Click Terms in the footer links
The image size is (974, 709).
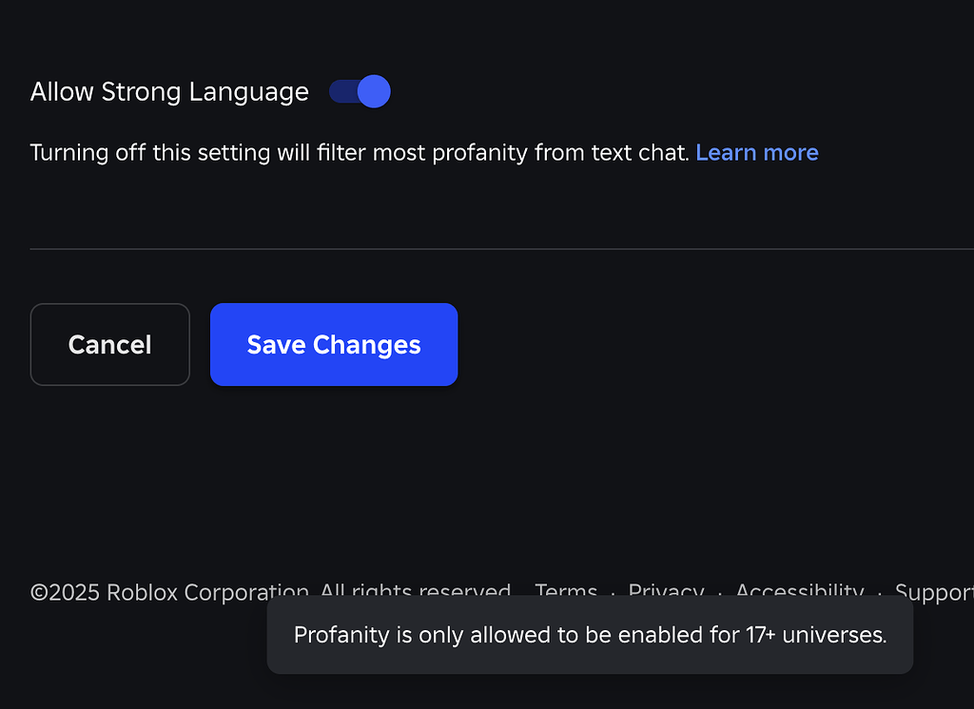[x=566, y=592]
